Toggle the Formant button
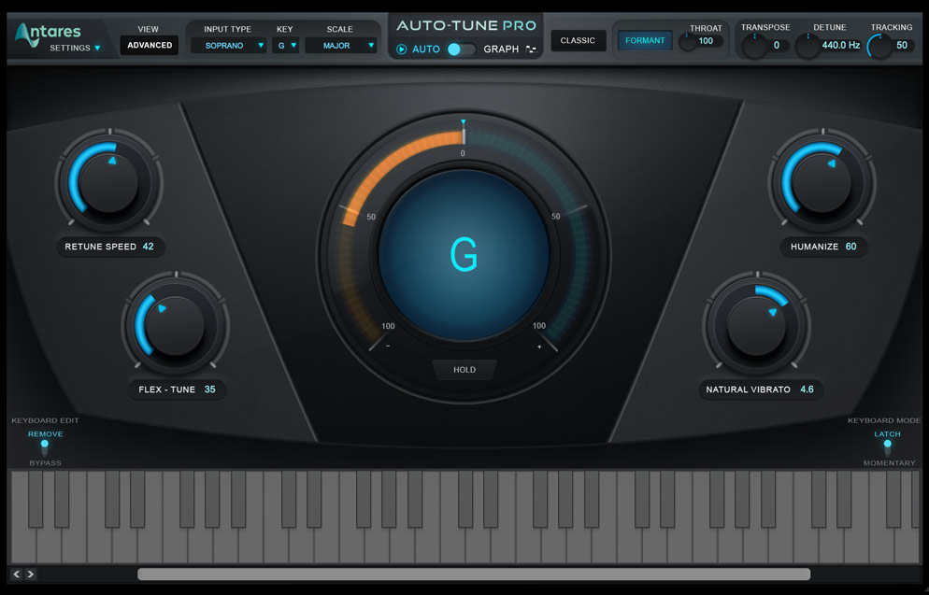 tap(645, 40)
